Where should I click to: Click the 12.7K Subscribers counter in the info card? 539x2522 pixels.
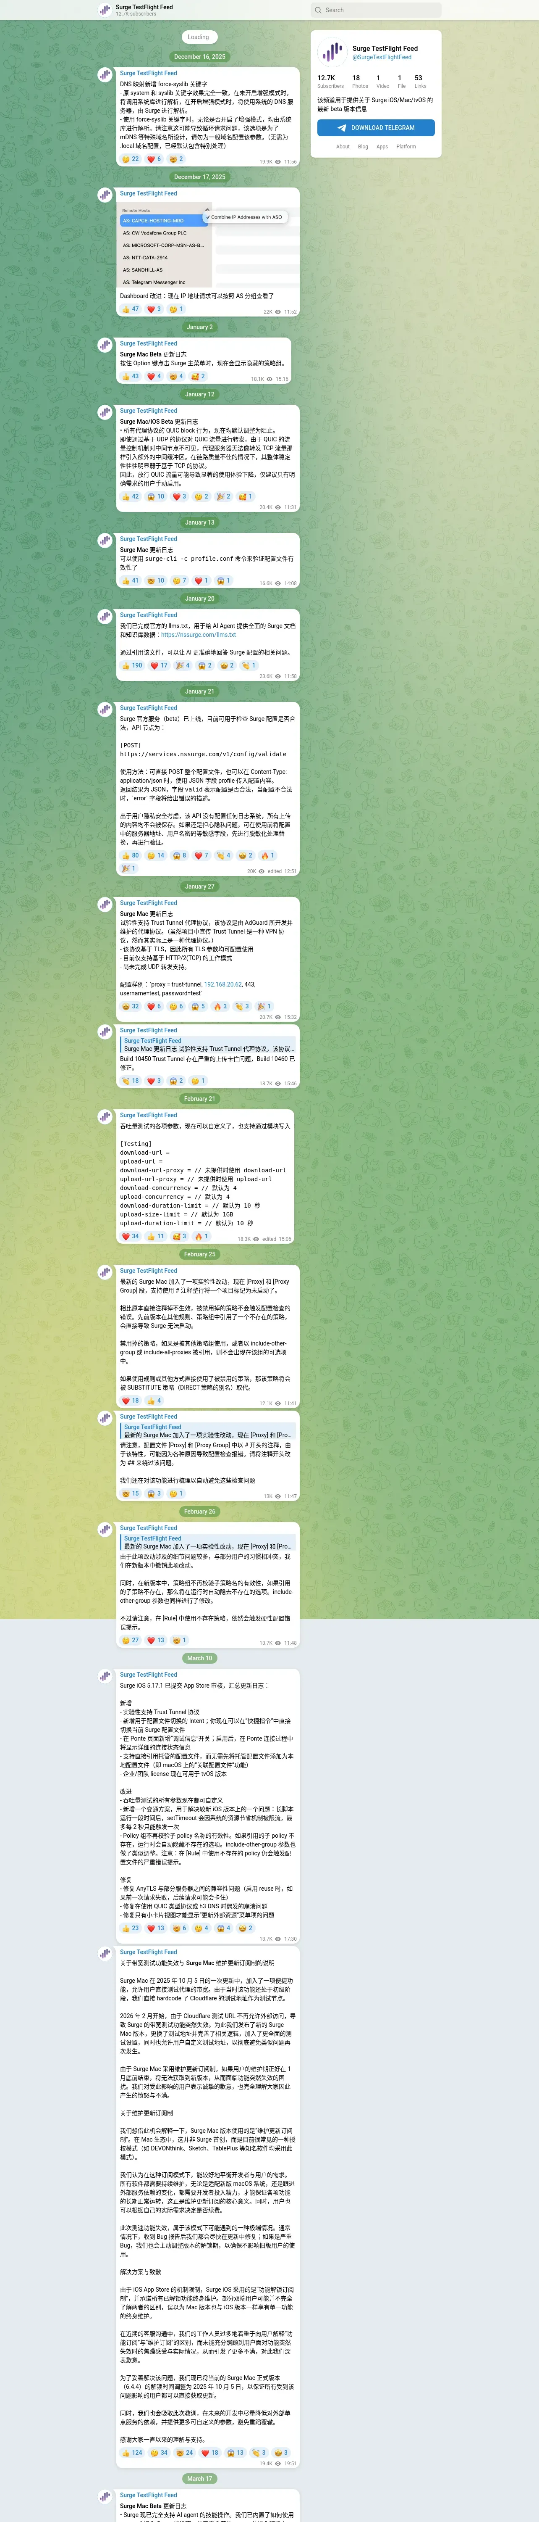(331, 81)
